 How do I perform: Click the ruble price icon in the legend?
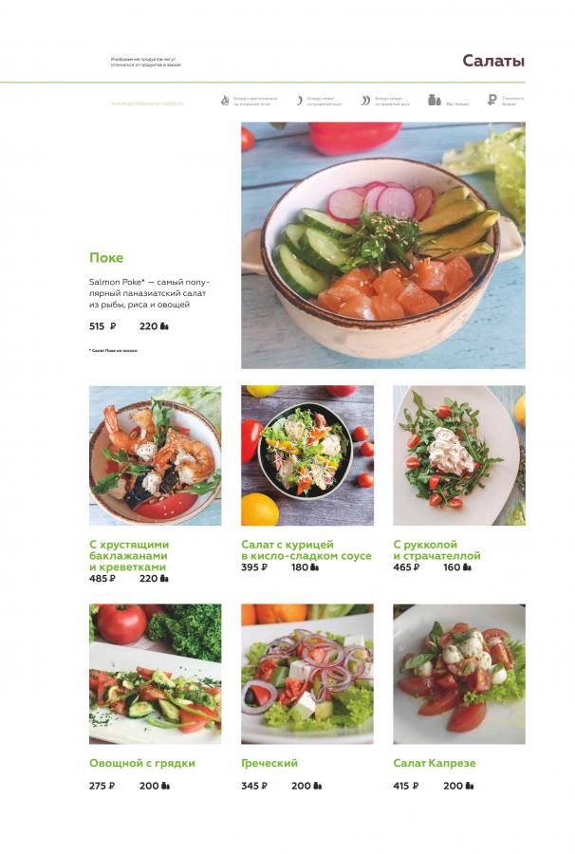coord(492,101)
